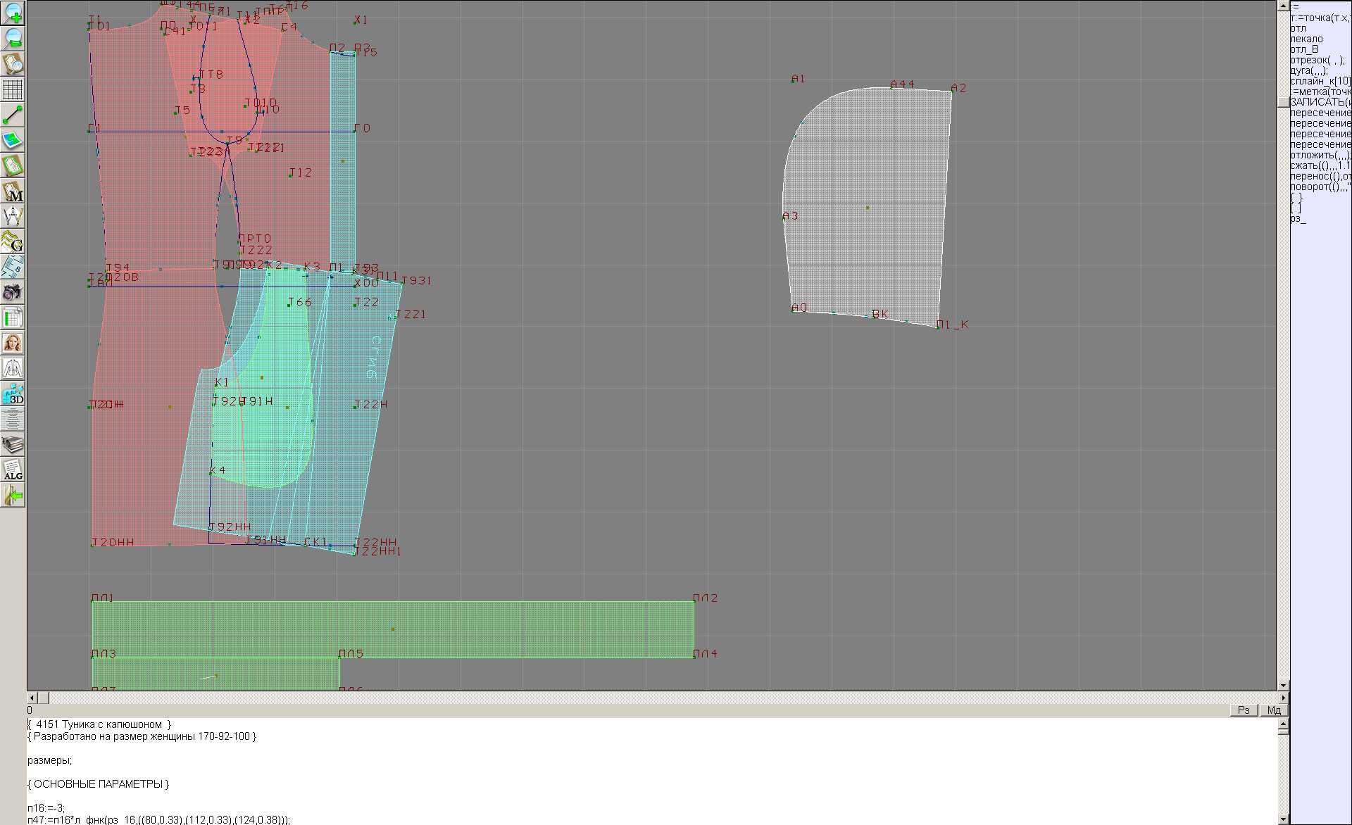The width and height of the screenshot is (1352, 825).
Task: Open the measurements table spreadsheet icon
Action: 13,317
